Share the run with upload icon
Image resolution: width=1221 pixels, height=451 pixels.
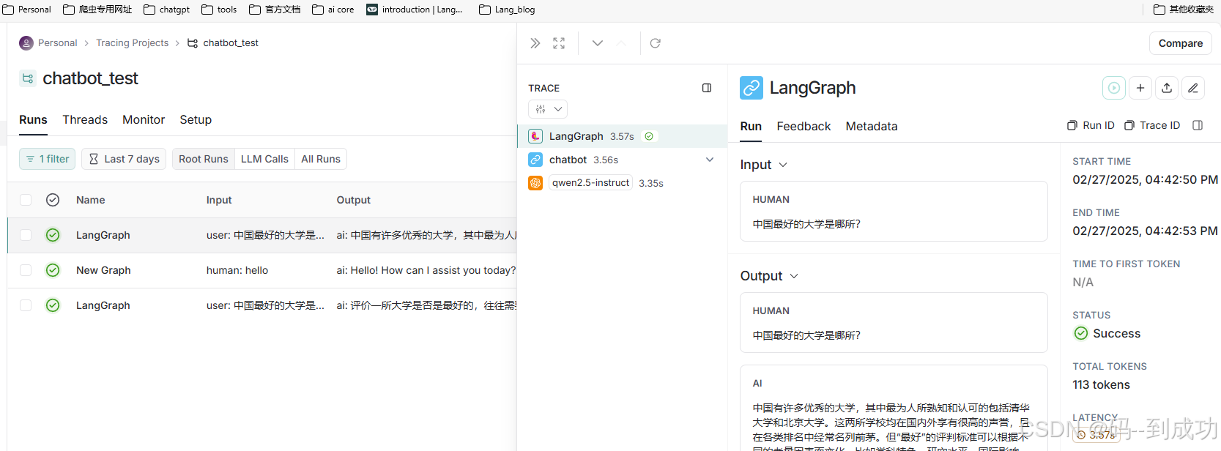click(1167, 88)
